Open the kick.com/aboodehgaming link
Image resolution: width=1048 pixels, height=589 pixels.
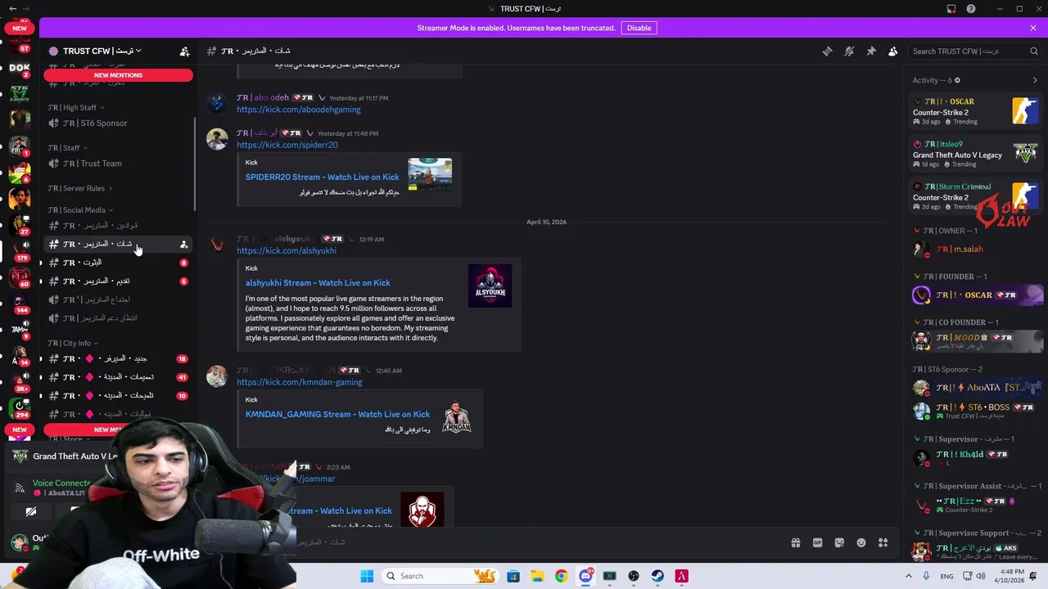pyautogui.click(x=298, y=110)
